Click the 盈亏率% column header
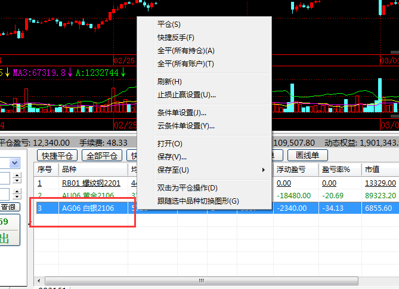 tap(340, 170)
